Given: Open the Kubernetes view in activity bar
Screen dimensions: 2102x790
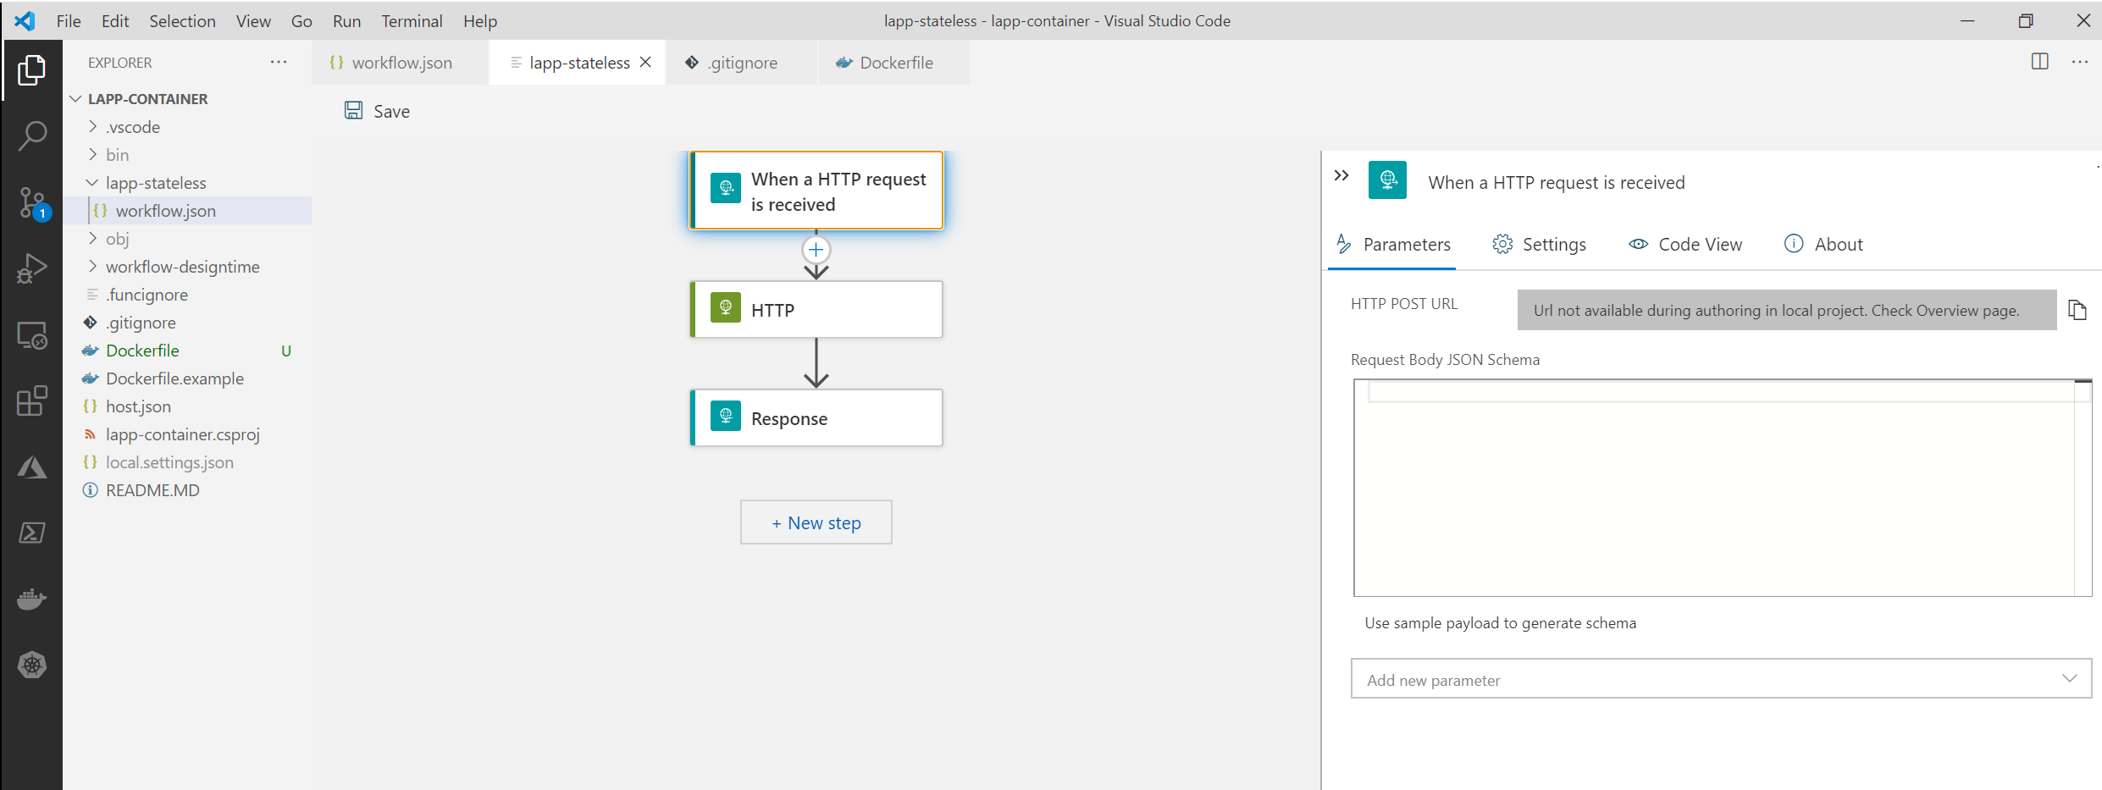Looking at the screenshot, I should (32, 665).
